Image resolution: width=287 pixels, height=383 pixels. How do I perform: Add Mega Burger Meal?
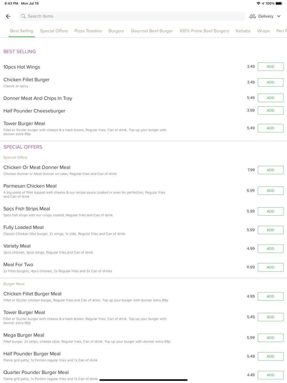(x=270, y=338)
